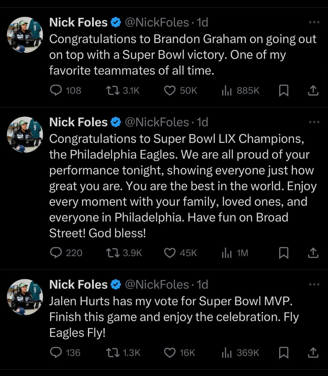Viewport: 328px width, 376px height.
Task: Open Nick Foles profile name on first tweet
Action: (x=78, y=23)
